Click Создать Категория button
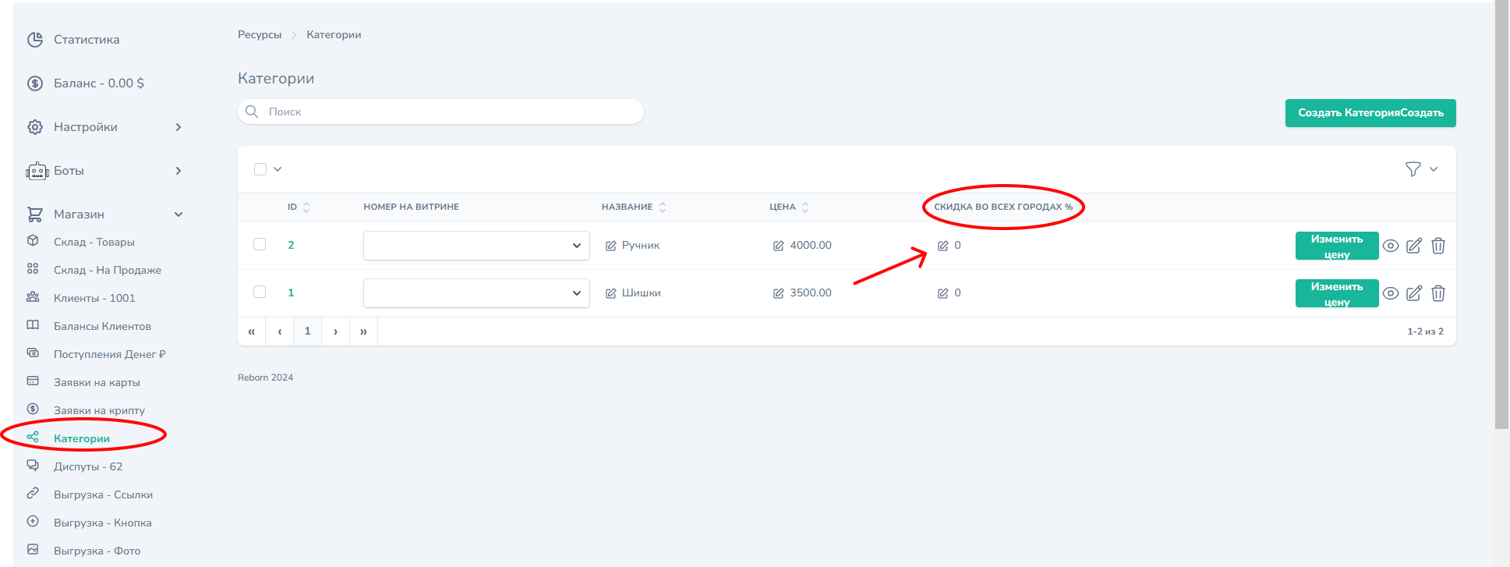Viewport: 1510px width, 567px height. (x=1370, y=113)
